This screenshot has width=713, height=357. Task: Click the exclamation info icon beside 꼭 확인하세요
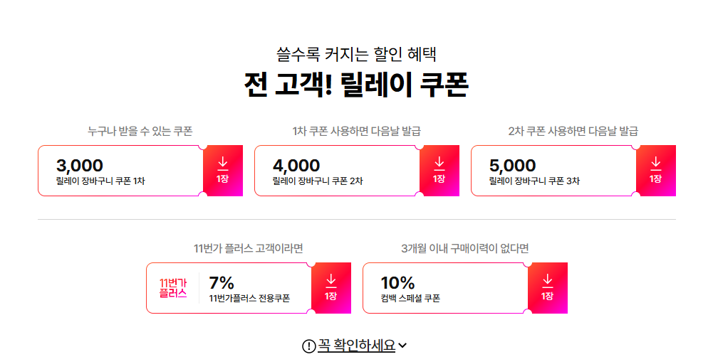308,346
